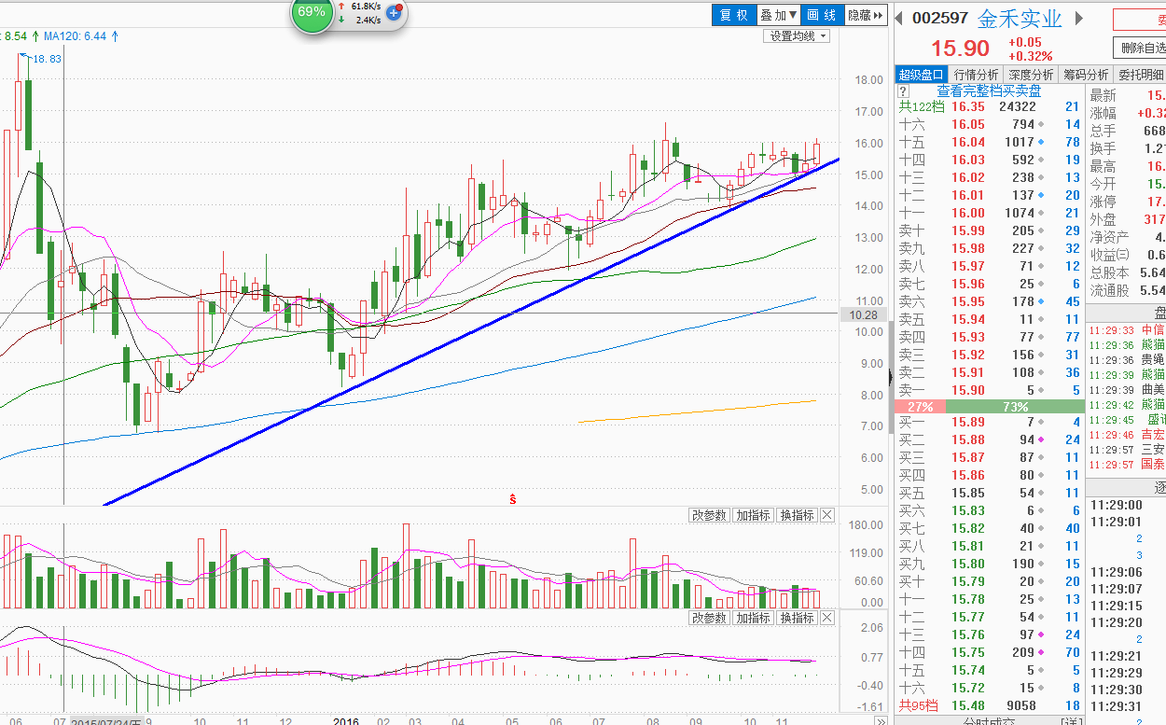This screenshot has width=1166, height=725.
Task: Click 改参数 button in the MACD panel
Action: point(709,618)
